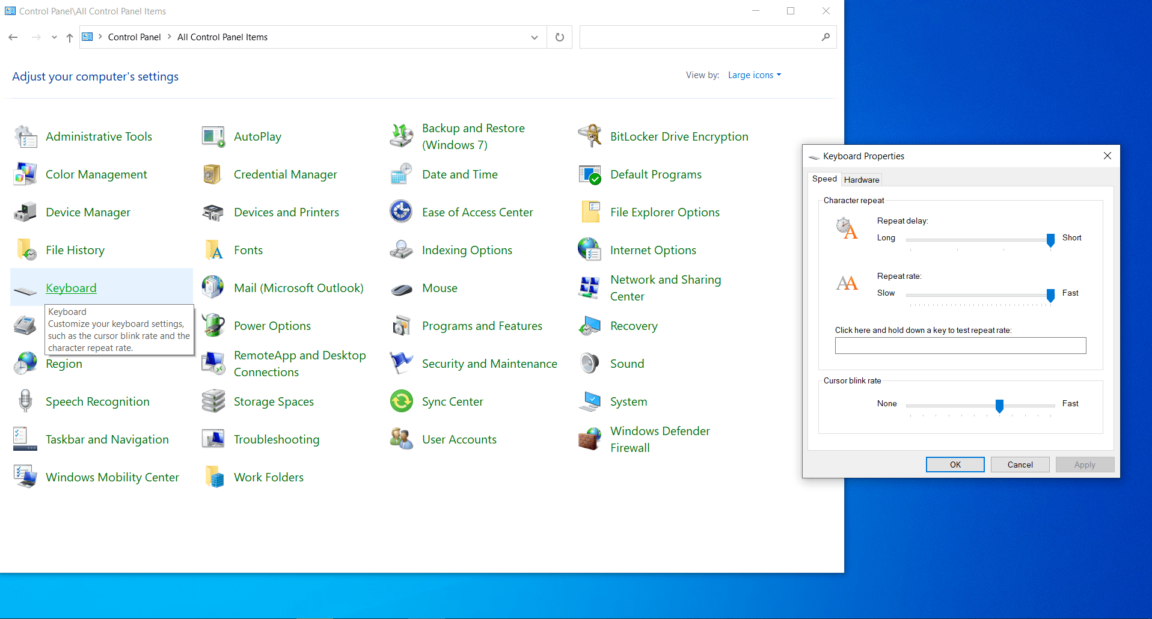Open the Fonts icon
The width and height of the screenshot is (1152, 619).
tap(213, 251)
